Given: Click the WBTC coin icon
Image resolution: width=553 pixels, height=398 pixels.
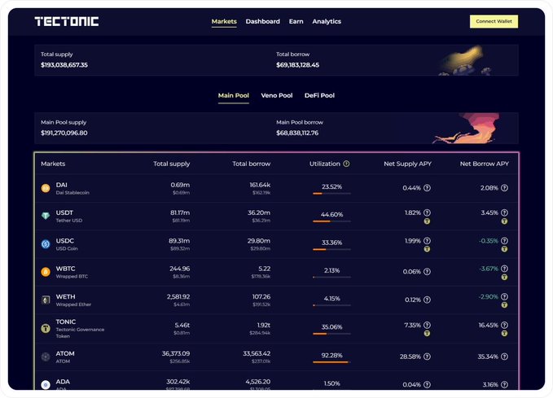Looking at the screenshot, I should [46, 272].
